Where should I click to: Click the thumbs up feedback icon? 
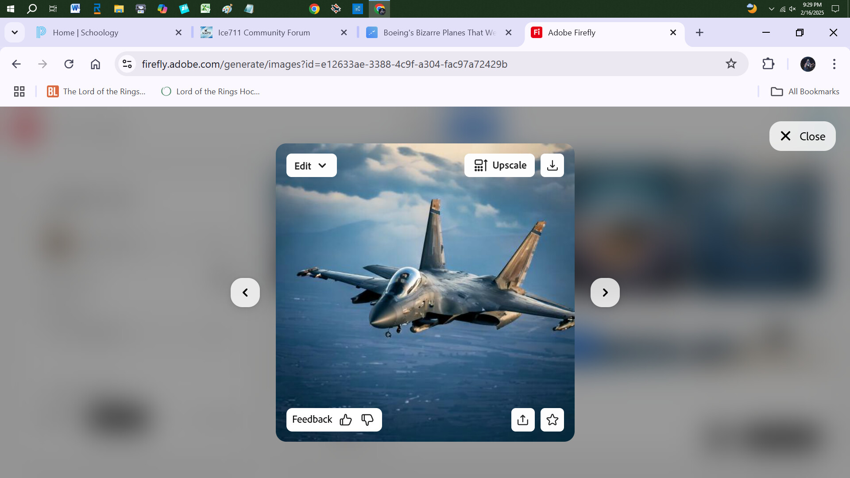[x=346, y=420]
